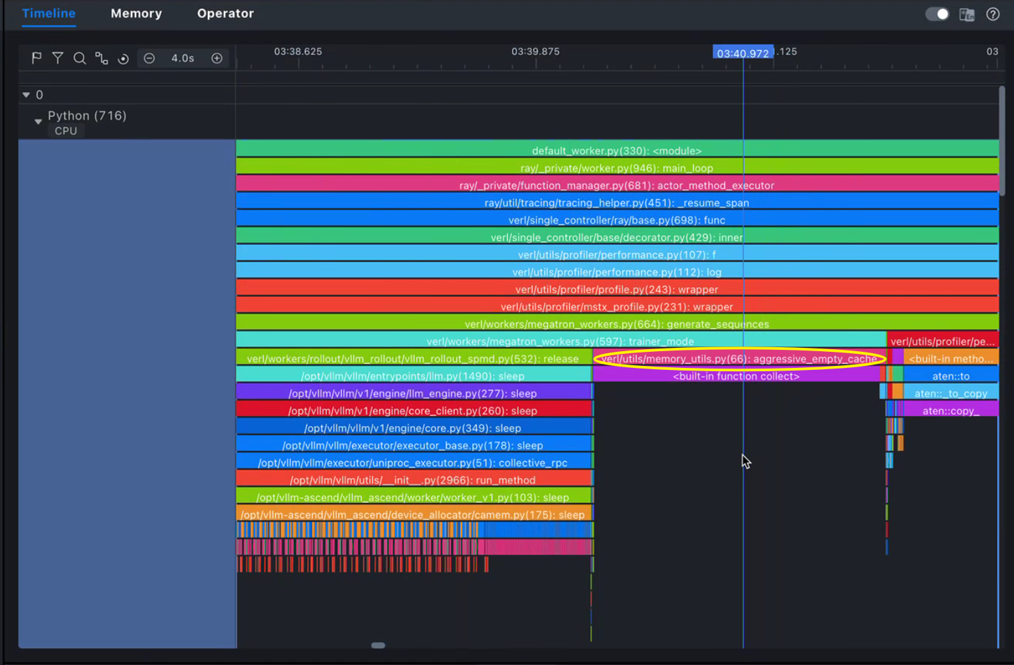Click the 4.0s zoom duration value

(x=182, y=58)
